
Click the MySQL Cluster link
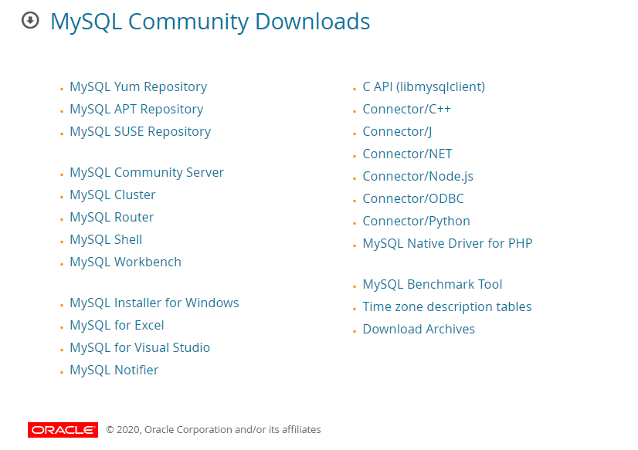click(112, 195)
